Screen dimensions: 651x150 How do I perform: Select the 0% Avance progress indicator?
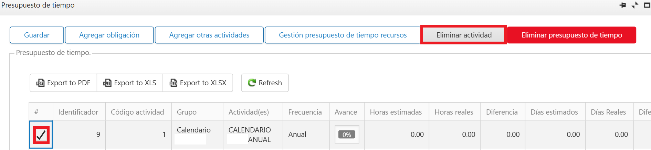point(347,135)
